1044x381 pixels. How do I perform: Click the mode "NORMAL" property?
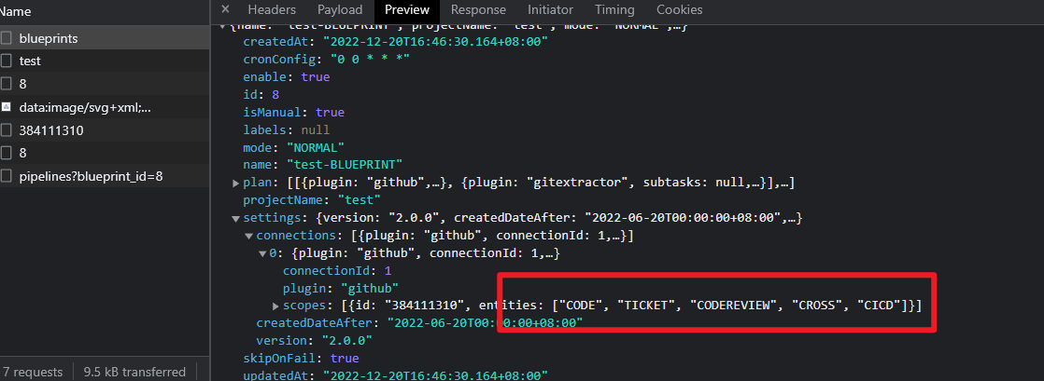pos(293,147)
